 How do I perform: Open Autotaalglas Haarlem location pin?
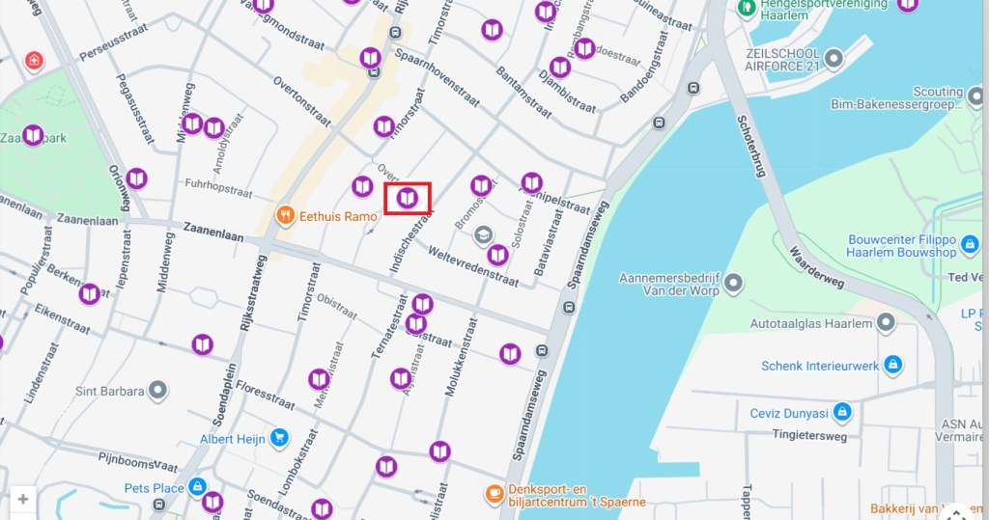pyautogui.click(x=887, y=323)
